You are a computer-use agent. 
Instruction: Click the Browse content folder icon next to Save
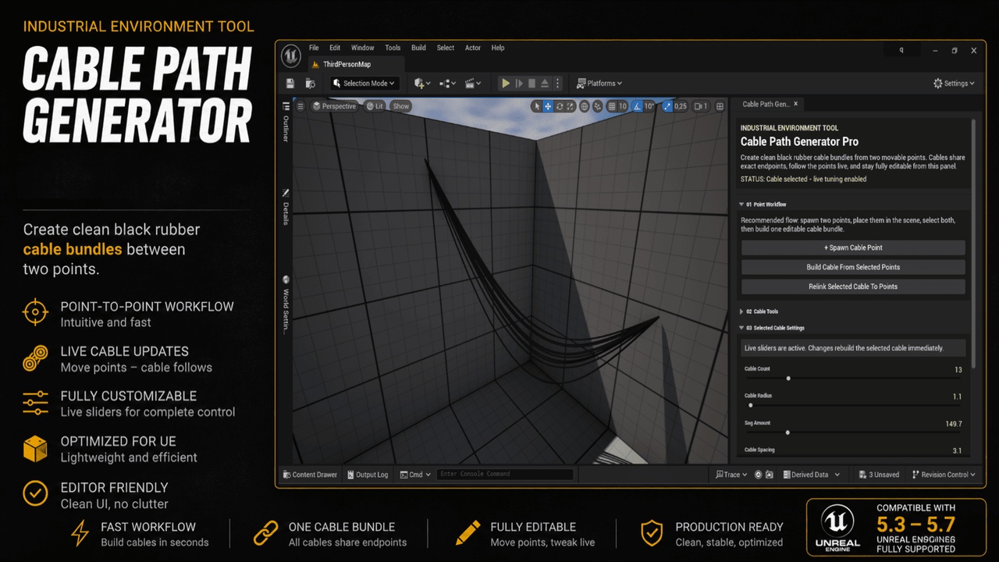tap(311, 84)
